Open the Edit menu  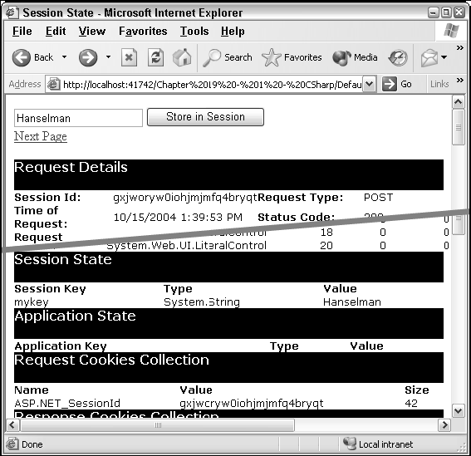pos(56,32)
